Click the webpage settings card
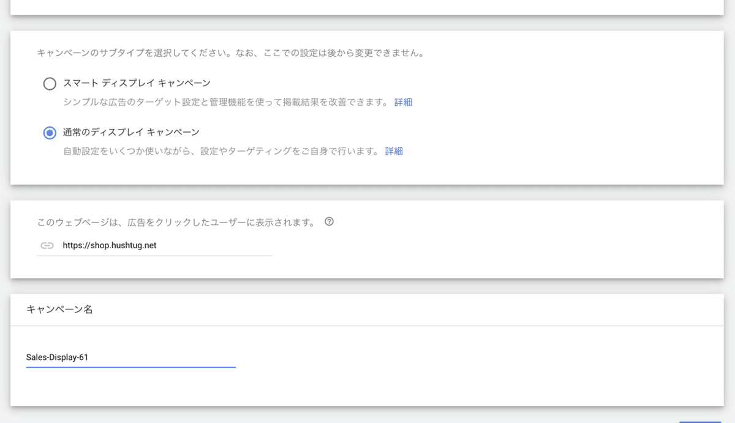Screen dimensions: 735x423 (x=367, y=238)
